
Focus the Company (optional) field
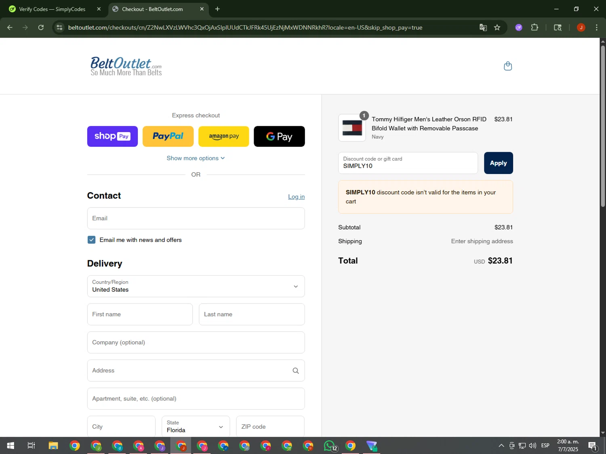(x=196, y=343)
